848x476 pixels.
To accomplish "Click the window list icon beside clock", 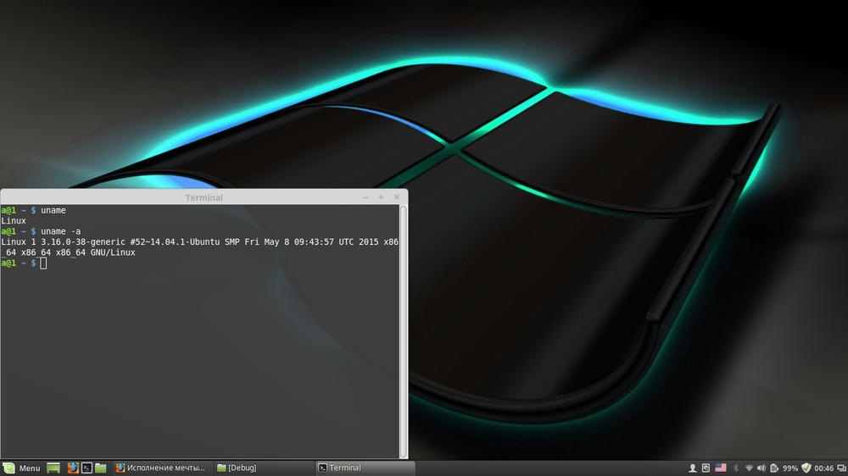I will pyautogui.click(x=841, y=468).
